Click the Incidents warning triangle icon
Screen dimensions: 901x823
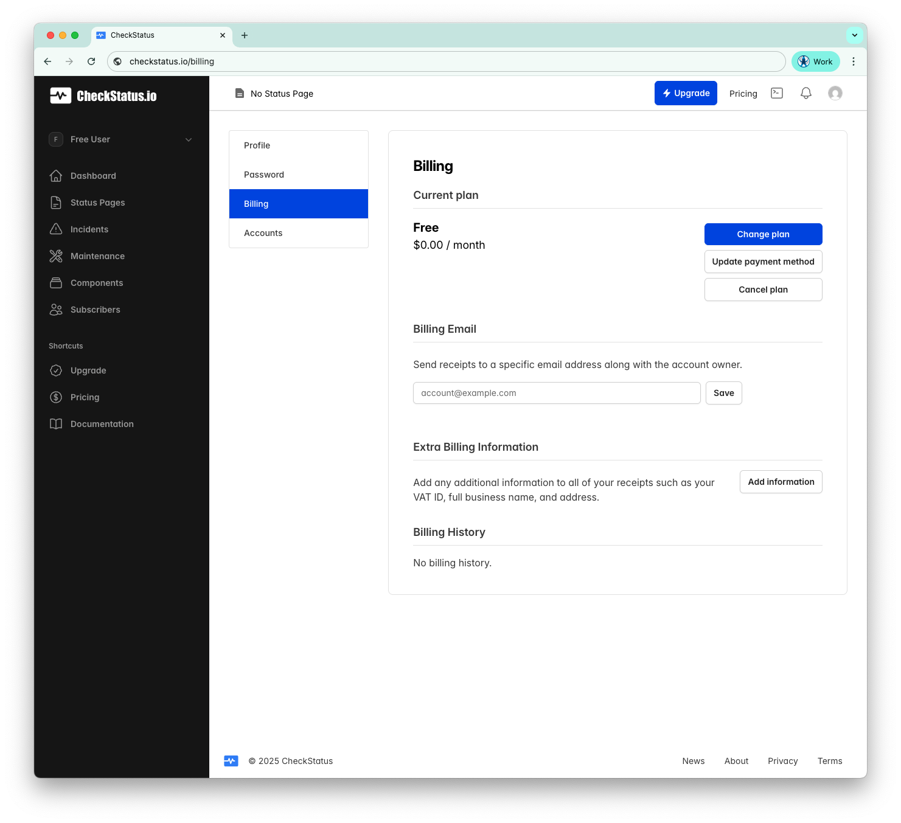click(x=56, y=229)
